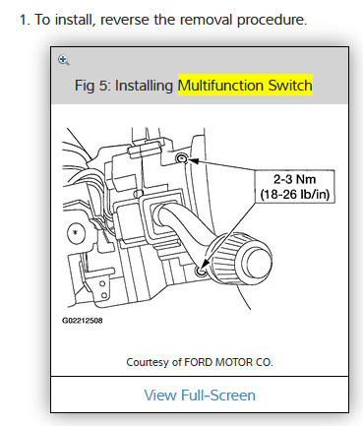
Task: Select the highlighted 'Multifunction Switch' text
Action: (x=245, y=86)
